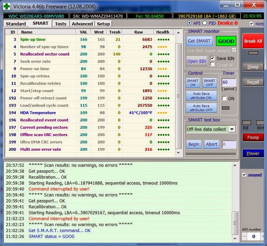The image size is (267, 246).
Task: Select the Load/unload cycle count row
Action: pyautogui.click(x=90, y=105)
